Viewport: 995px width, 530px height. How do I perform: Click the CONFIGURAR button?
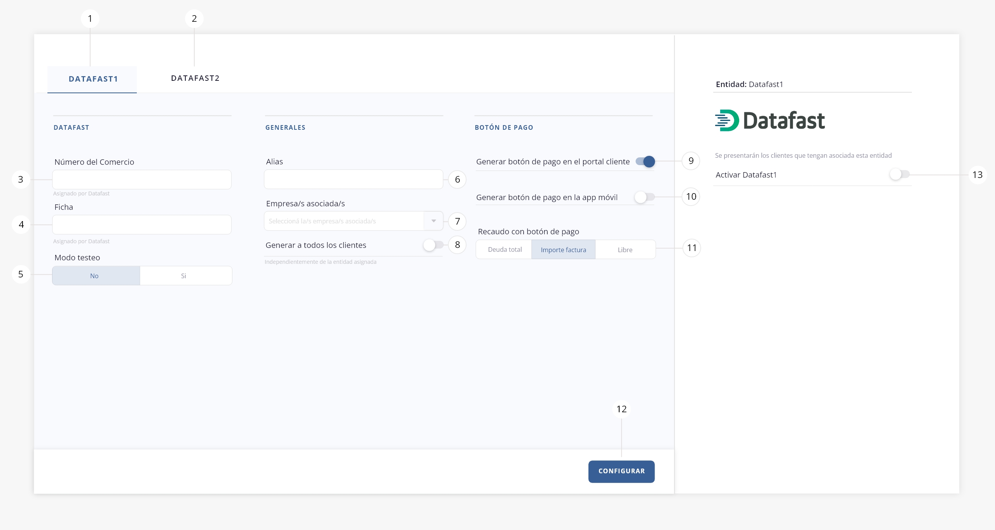621,471
